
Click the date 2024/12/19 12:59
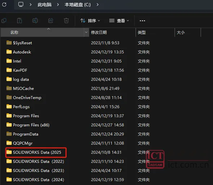[x=107, y=180]
